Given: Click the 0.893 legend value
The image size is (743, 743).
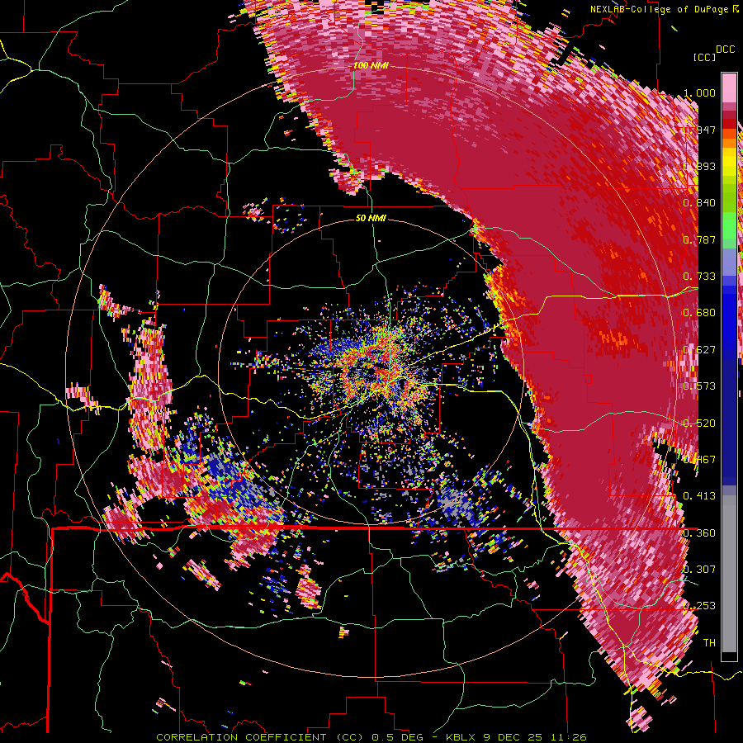Looking at the screenshot, I should click(x=699, y=166).
